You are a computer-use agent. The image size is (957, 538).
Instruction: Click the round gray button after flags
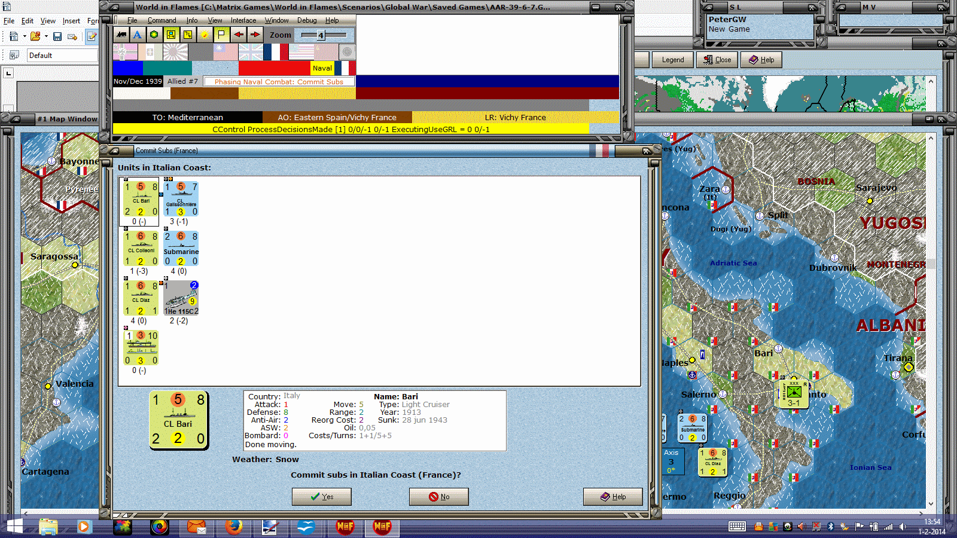point(347,52)
